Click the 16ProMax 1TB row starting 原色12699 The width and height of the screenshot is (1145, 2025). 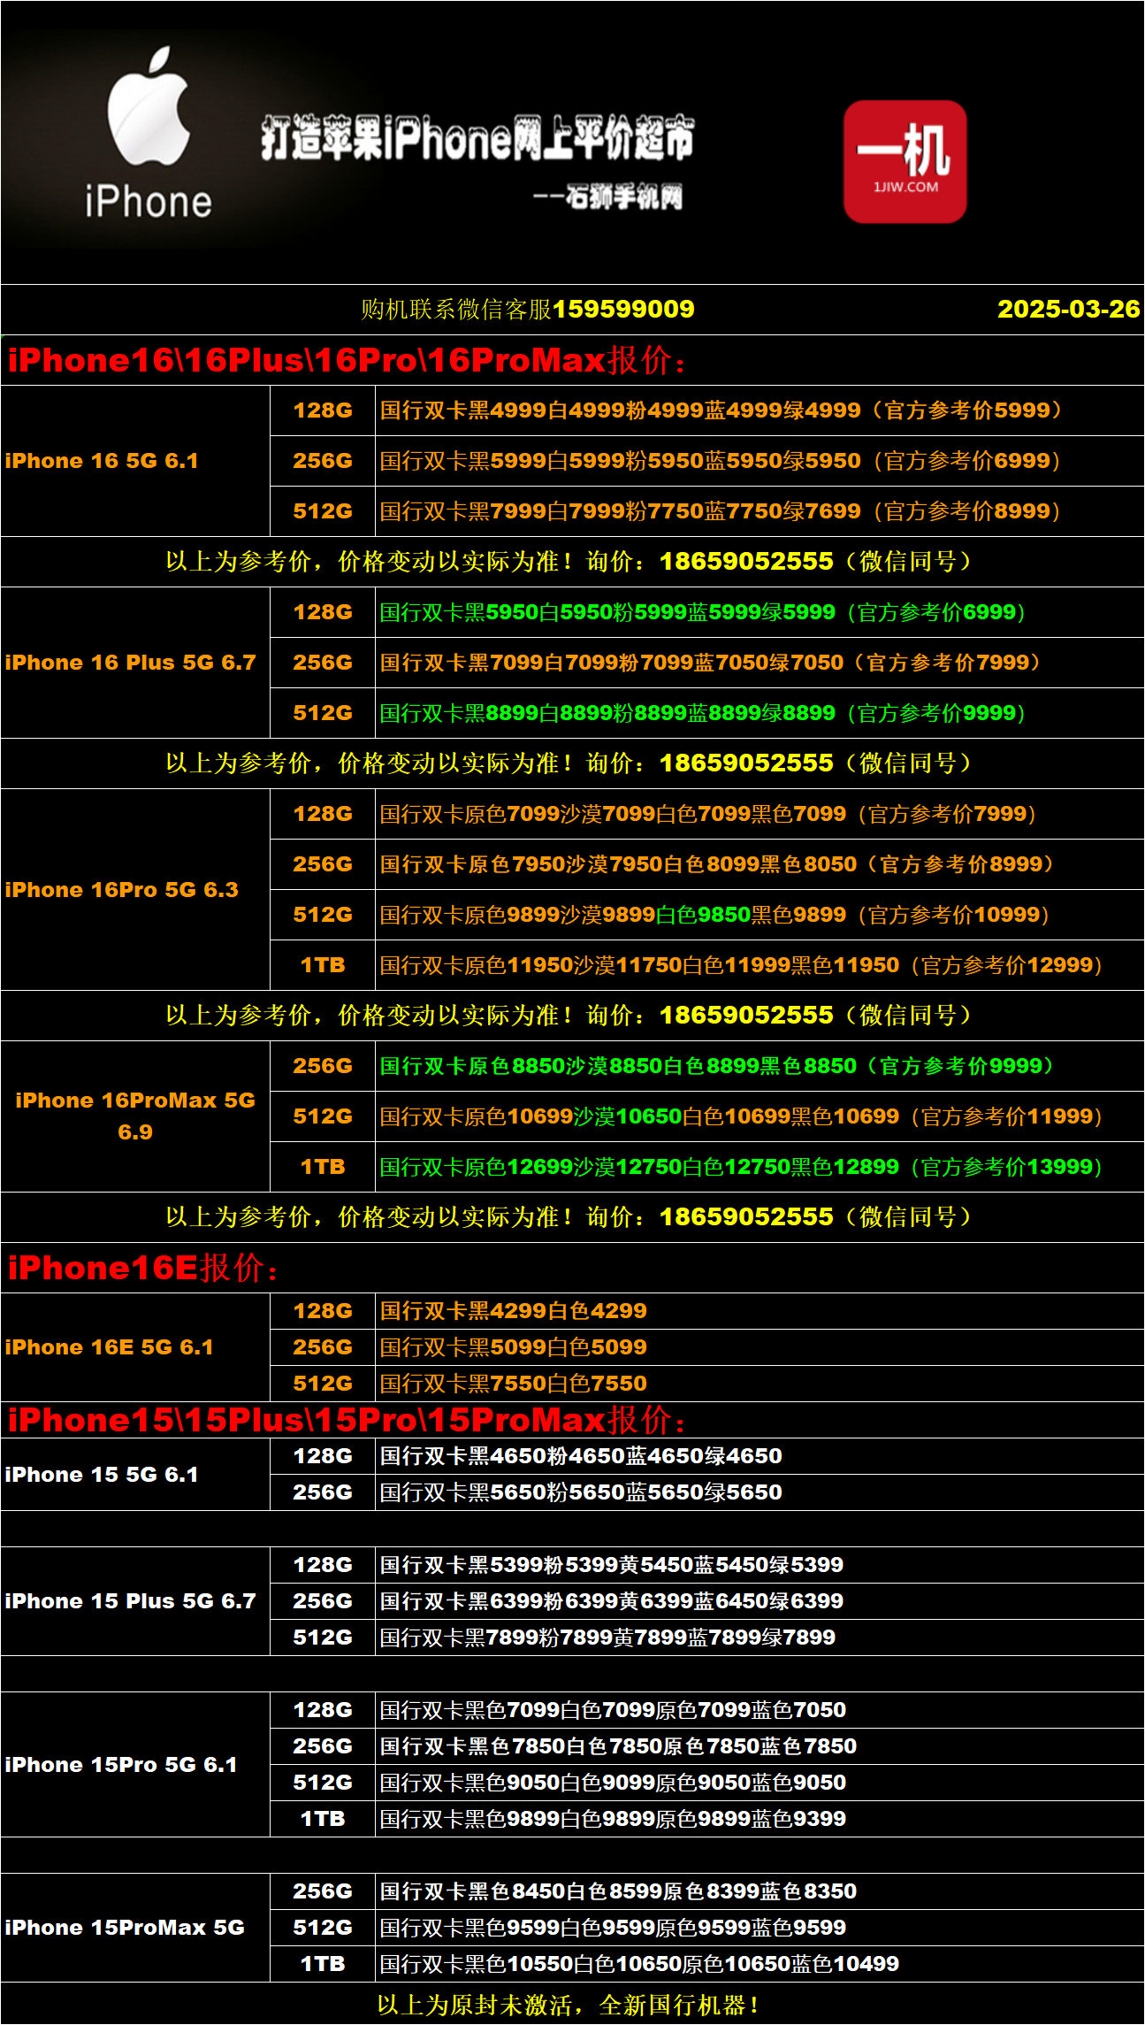(x=760, y=1167)
